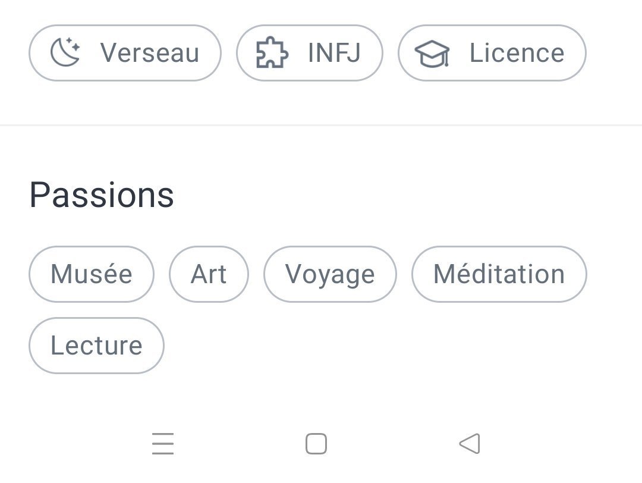The image size is (642, 483).
Task: Go back with the Android triangle icon
Action: pyautogui.click(x=470, y=444)
